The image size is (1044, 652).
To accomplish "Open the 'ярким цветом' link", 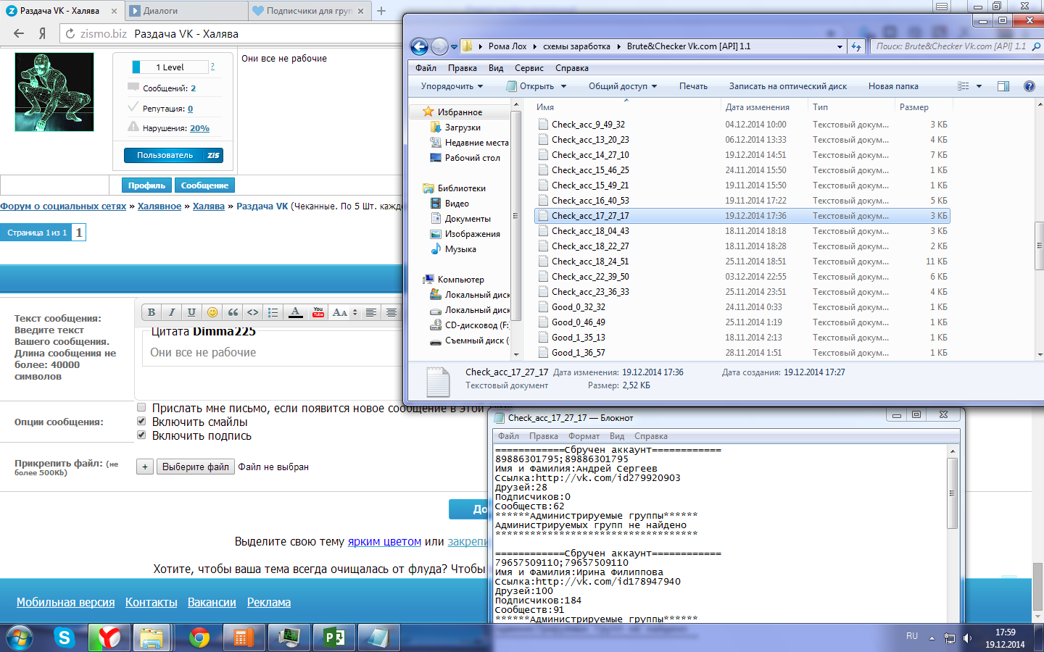I will pyautogui.click(x=384, y=541).
